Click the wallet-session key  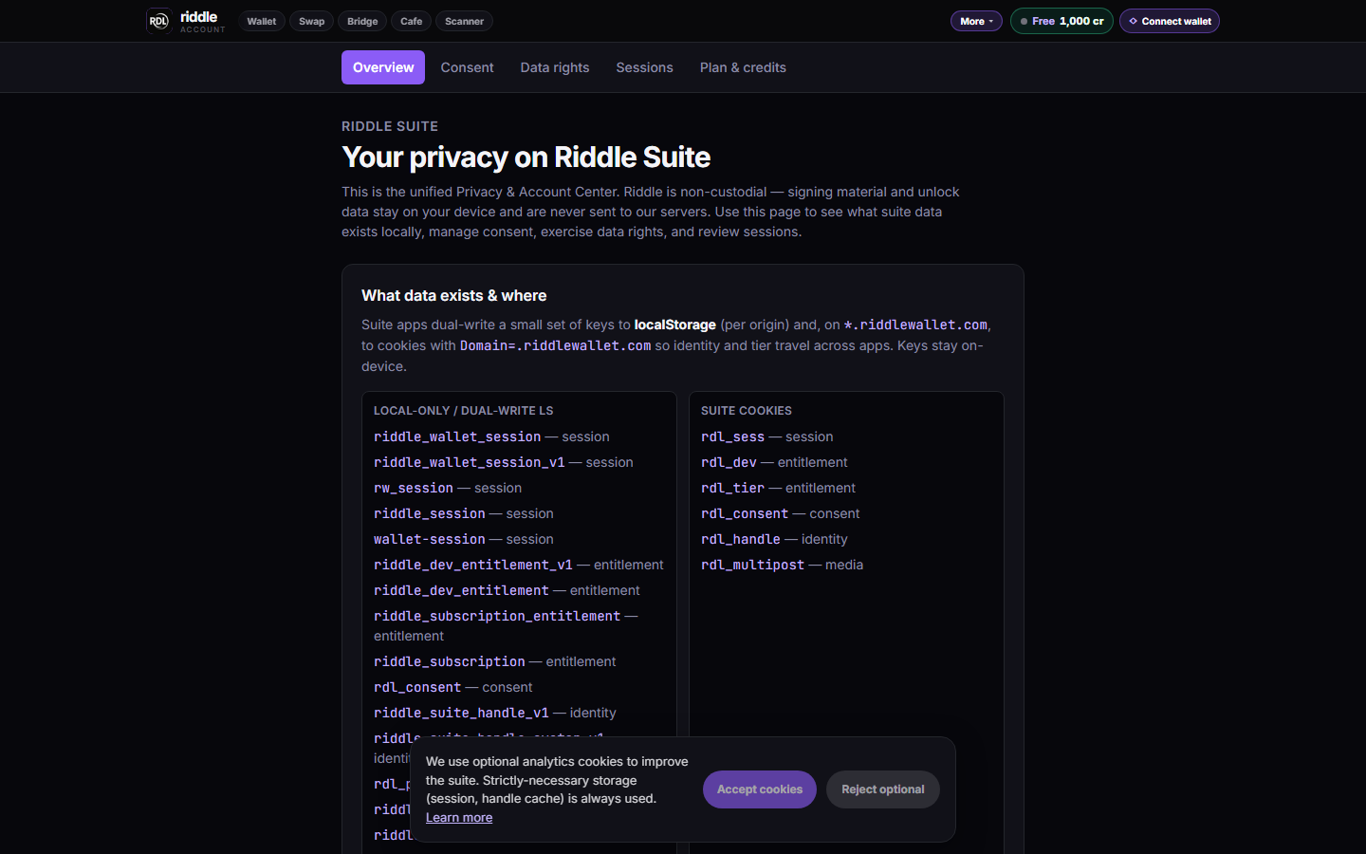tap(430, 539)
